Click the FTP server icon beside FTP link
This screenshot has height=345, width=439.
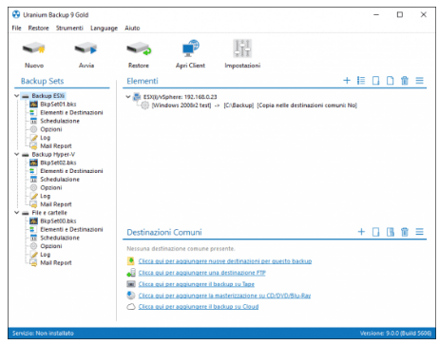click(x=131, y=273)
